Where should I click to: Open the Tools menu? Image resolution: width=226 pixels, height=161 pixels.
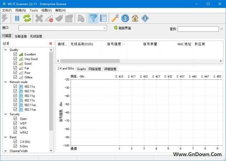(34, 10)
